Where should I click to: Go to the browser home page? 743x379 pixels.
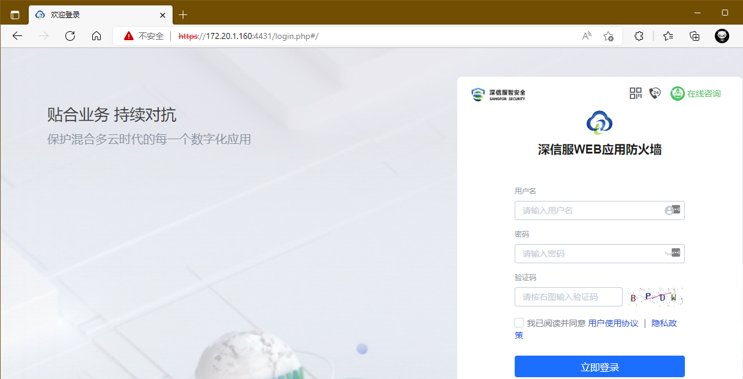click(96, 36)
